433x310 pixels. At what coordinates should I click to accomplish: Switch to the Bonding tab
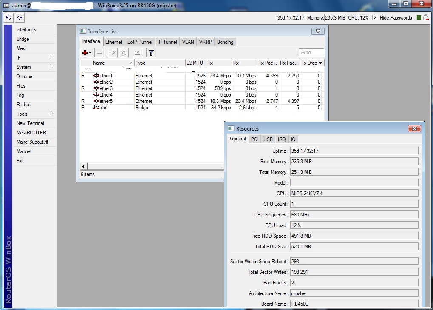pyautogui.click(x=225, y=42)
